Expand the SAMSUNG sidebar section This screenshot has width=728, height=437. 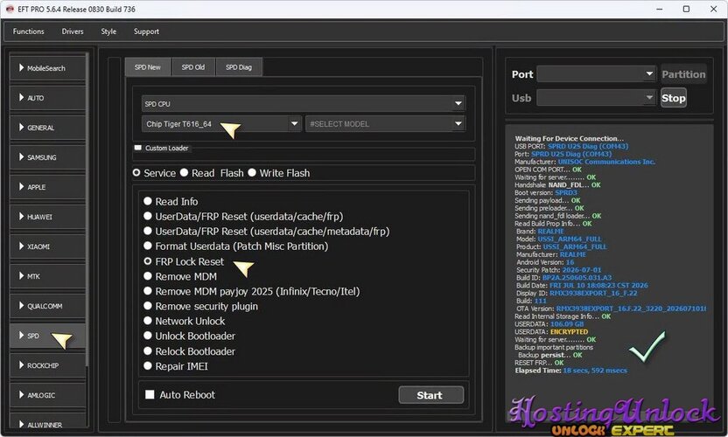[x=48, y=156]
